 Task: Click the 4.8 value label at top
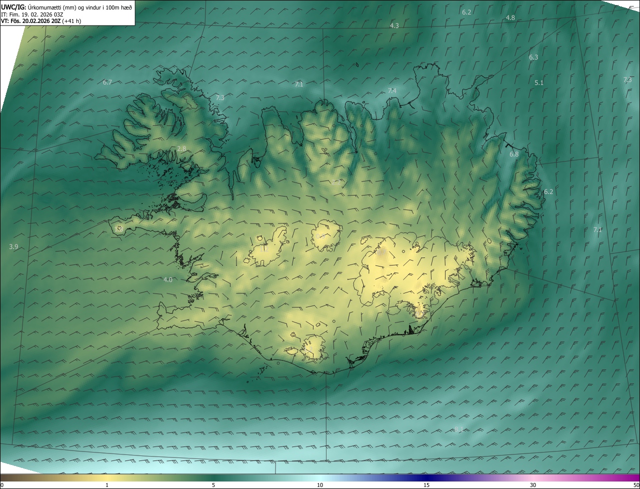[x=510, y=18]
